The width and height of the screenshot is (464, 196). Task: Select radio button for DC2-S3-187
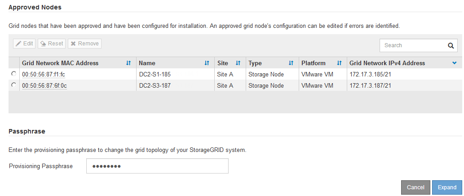(14, 85)
